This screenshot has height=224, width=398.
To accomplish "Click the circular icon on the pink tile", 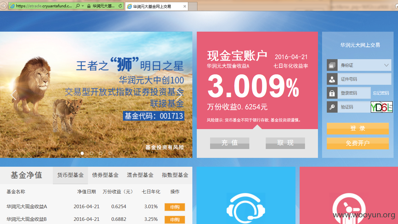I will [x=349, y=209].
